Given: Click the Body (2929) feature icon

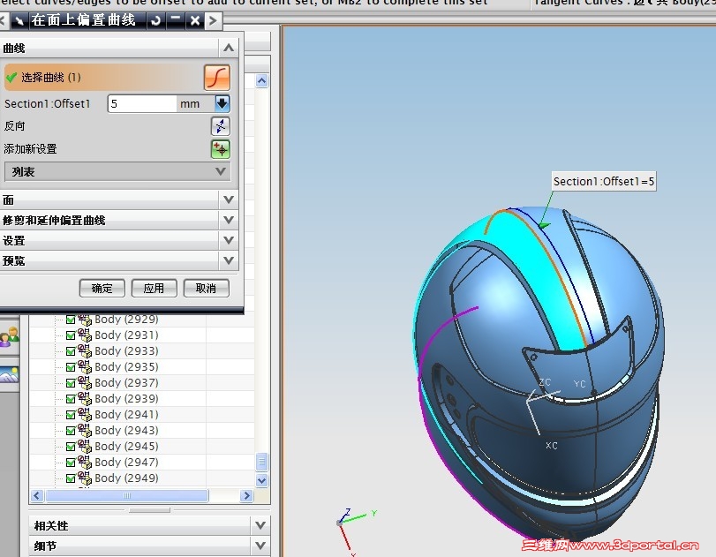Looking at the screenshot, I should [x=85, y=320].
